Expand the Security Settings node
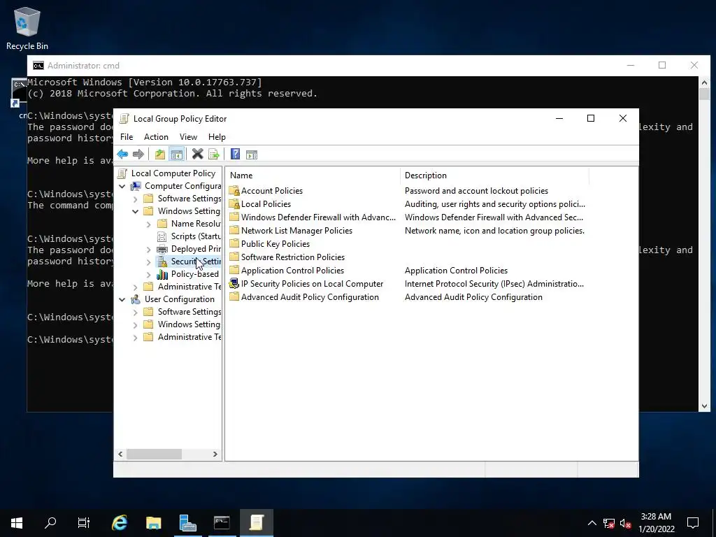716x537 pixels. click(x=148, y=262)
